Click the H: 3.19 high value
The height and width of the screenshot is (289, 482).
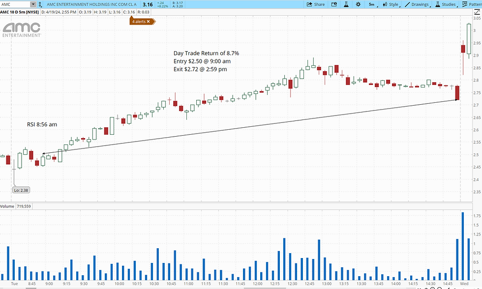[100, 12]
